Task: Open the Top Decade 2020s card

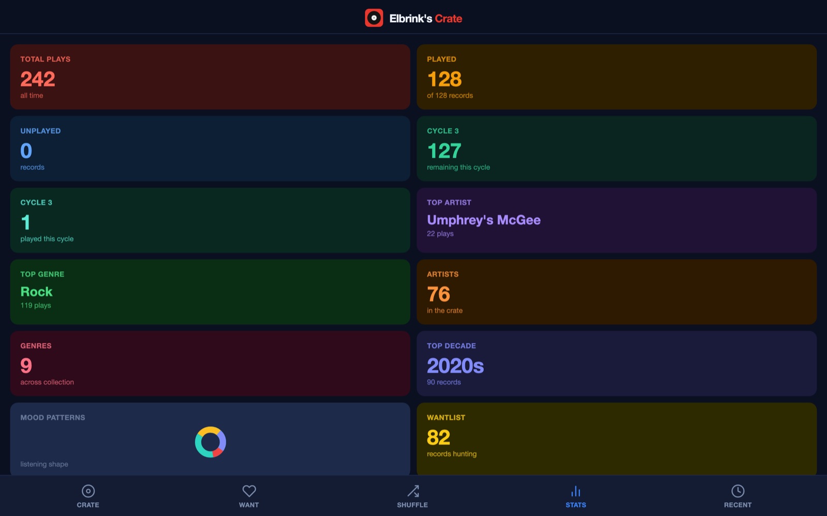Action: 617,364
